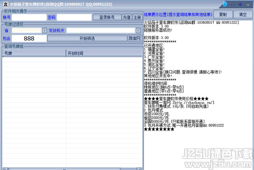Click the horizontal scrollbar thumb under the table
This screenshot has width=254, height=170.
(64, 169)
